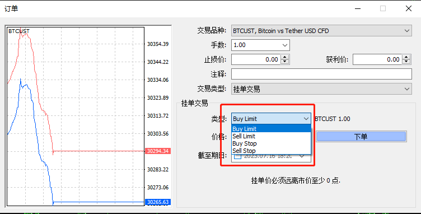
Task: Focus the 注释 comment text field
Action: [321, 74]
